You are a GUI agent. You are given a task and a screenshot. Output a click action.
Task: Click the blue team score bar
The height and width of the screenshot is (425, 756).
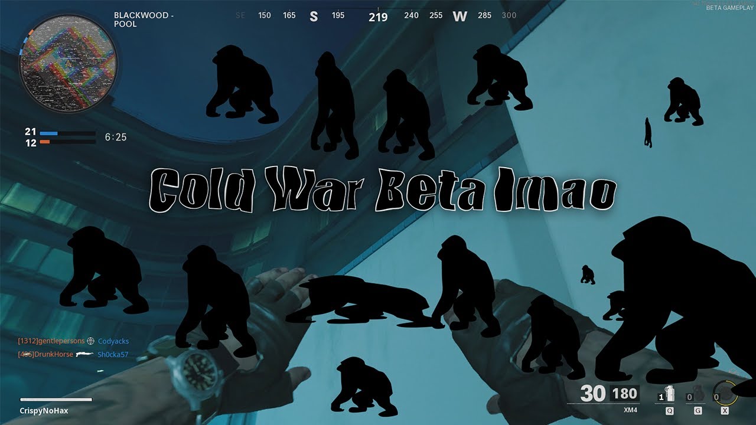67,133
